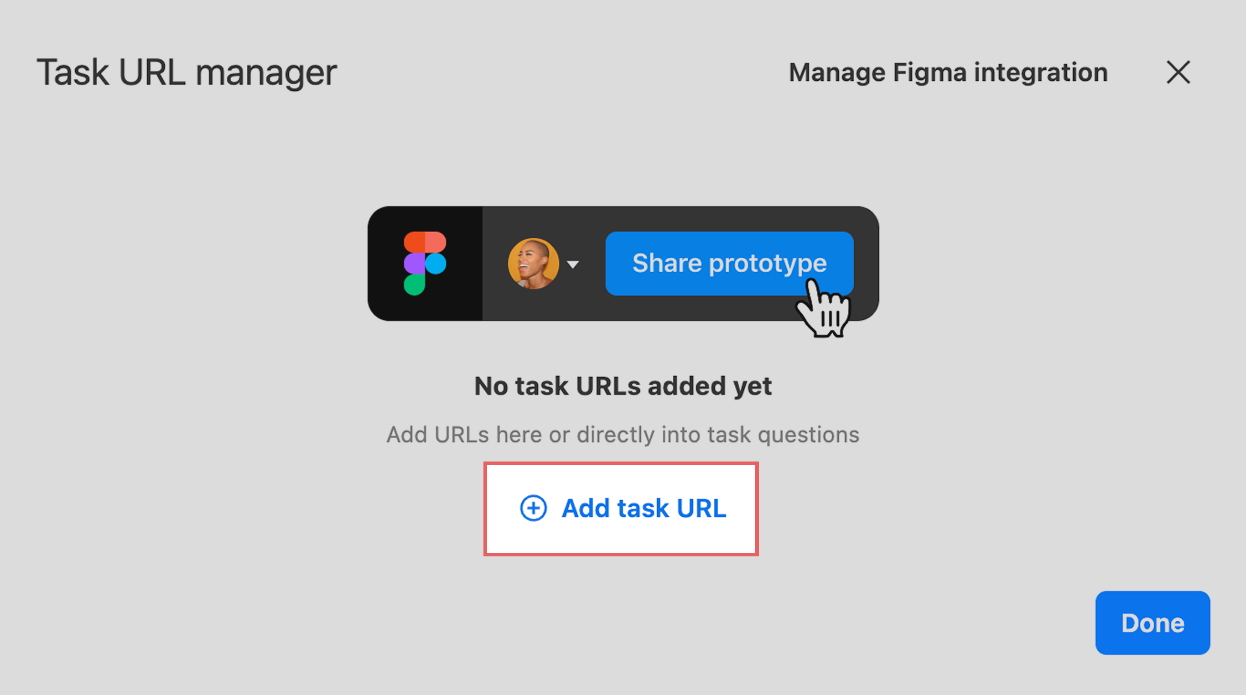Screen dimensions: 1246x695
Task: Click the purple segment of the Figma logo
Action: click(414, 264)
